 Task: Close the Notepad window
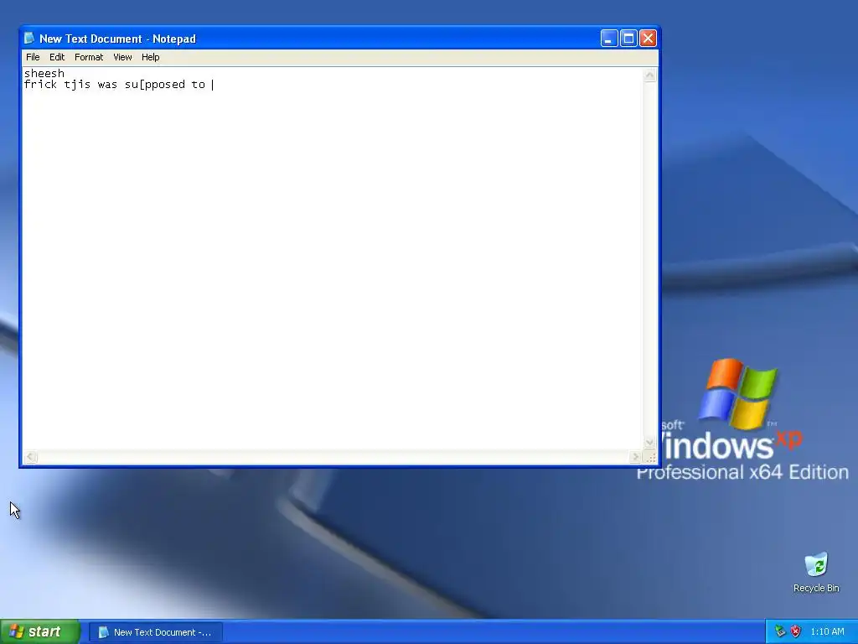[x=648, y=39]
